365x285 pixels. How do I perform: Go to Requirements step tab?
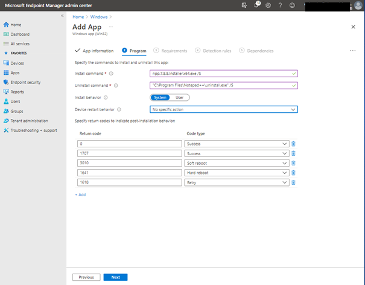170,51
